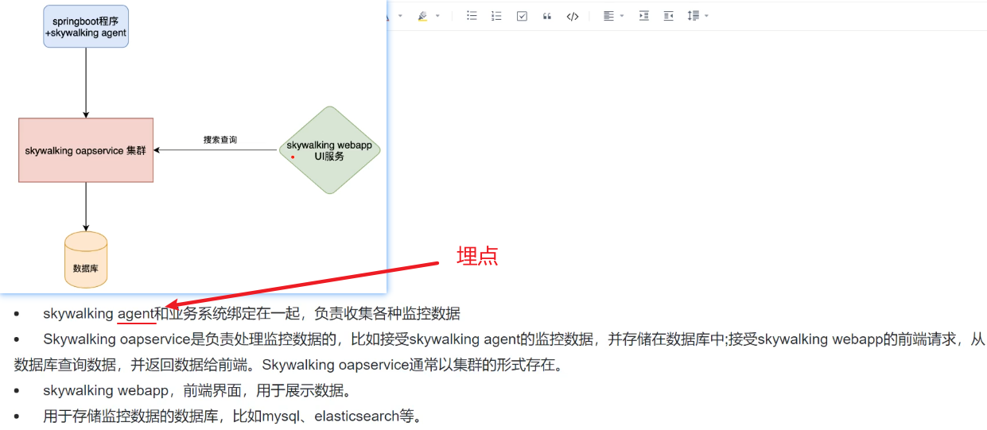Image resolution: width=987 pixels, height=430 pixels.
Task: Insert a code block
Action: [572, 16]
